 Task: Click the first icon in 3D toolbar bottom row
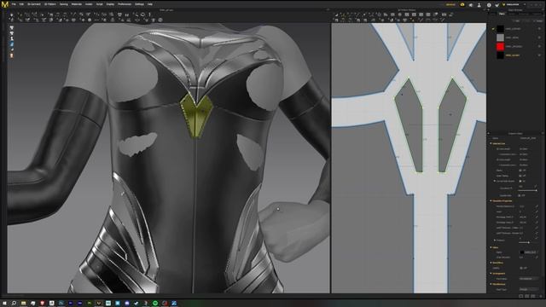tap(11, 20)
